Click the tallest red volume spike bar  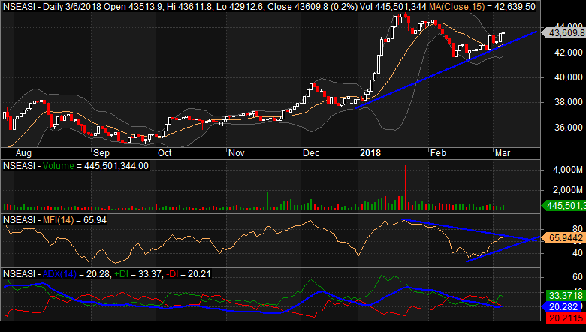pos(406,187)
